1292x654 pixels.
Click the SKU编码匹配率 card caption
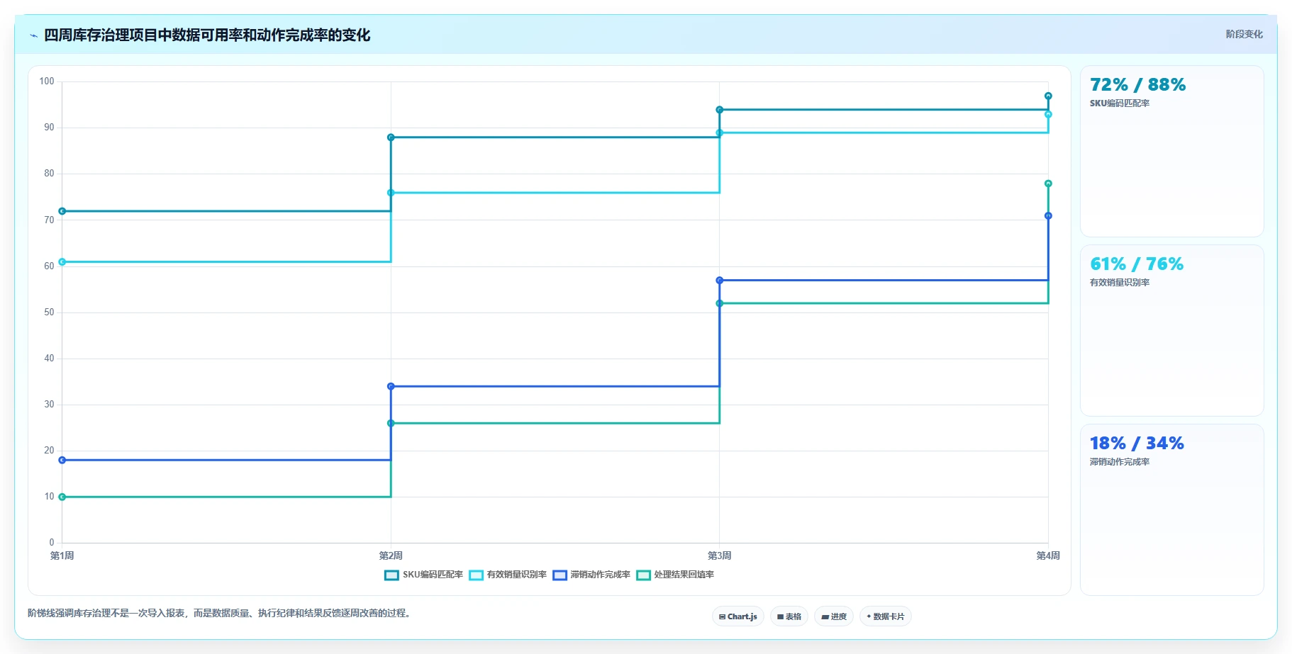(x=1120, y=103)
